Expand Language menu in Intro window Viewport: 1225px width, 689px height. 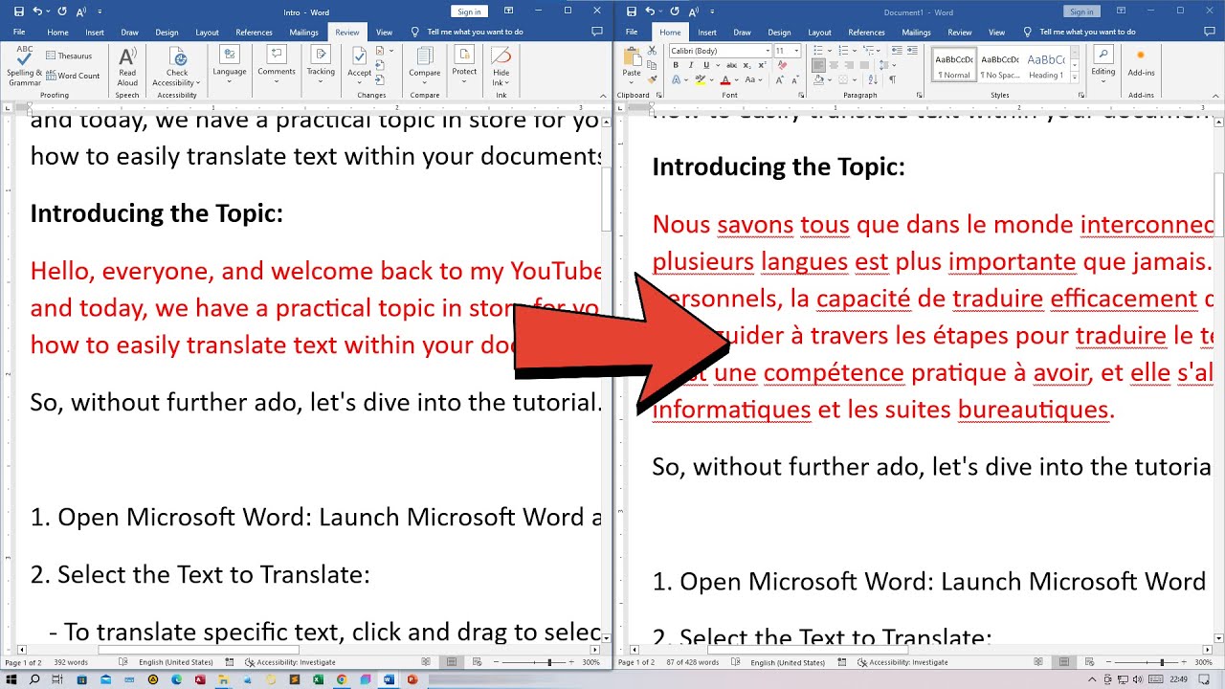click(230, 65)
